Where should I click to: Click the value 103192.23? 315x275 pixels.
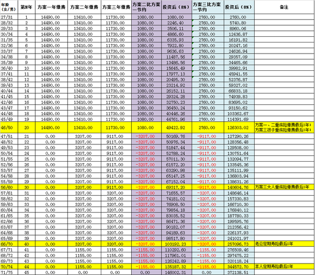(x=176, y=244)
